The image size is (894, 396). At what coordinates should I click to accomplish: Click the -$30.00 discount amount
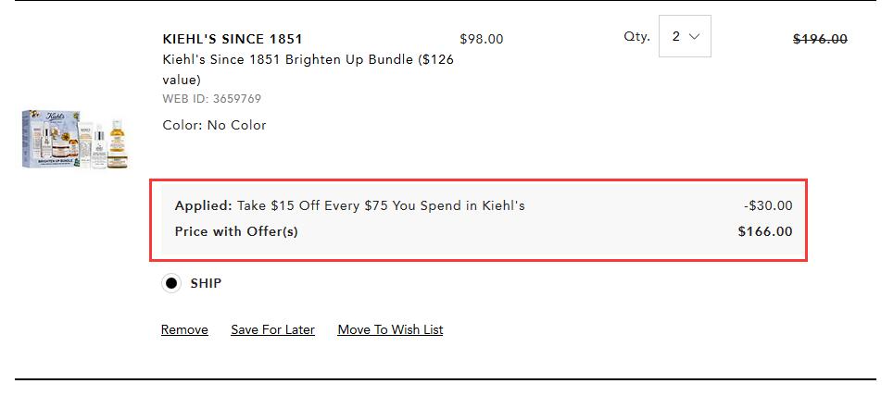(x=768, y=205)
